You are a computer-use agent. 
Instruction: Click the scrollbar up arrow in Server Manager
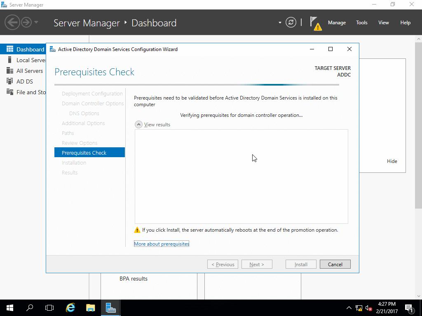pyautogui.click(x=419, y=39)
